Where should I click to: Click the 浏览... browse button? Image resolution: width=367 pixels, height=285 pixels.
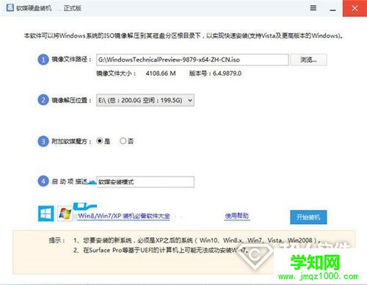(308, 59)
